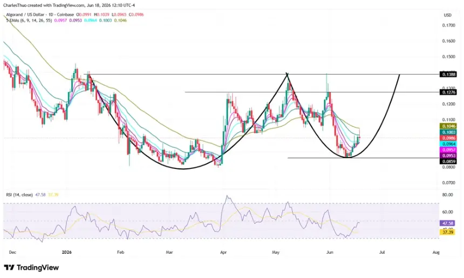Click the 2026 label on the time axis
This screenshot has width=464, height=278.
click(x=66, y=252)
